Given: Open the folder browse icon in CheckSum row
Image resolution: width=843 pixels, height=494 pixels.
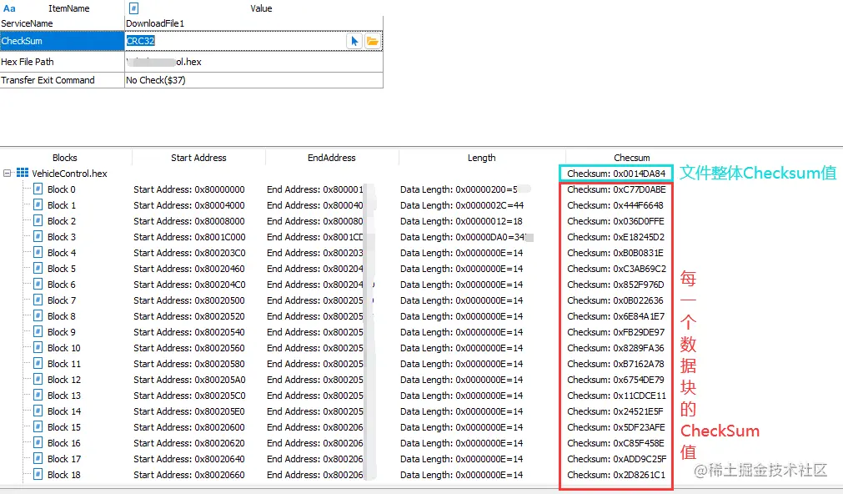Looking at the screenshot, I should pyautogui.click(x=372, y=41).
